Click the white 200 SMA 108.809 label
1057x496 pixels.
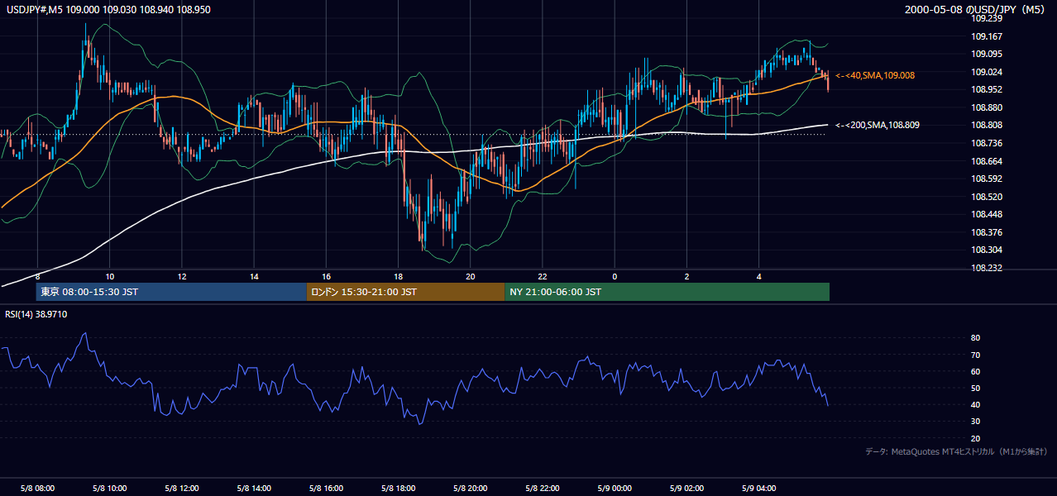click(878, 125)
